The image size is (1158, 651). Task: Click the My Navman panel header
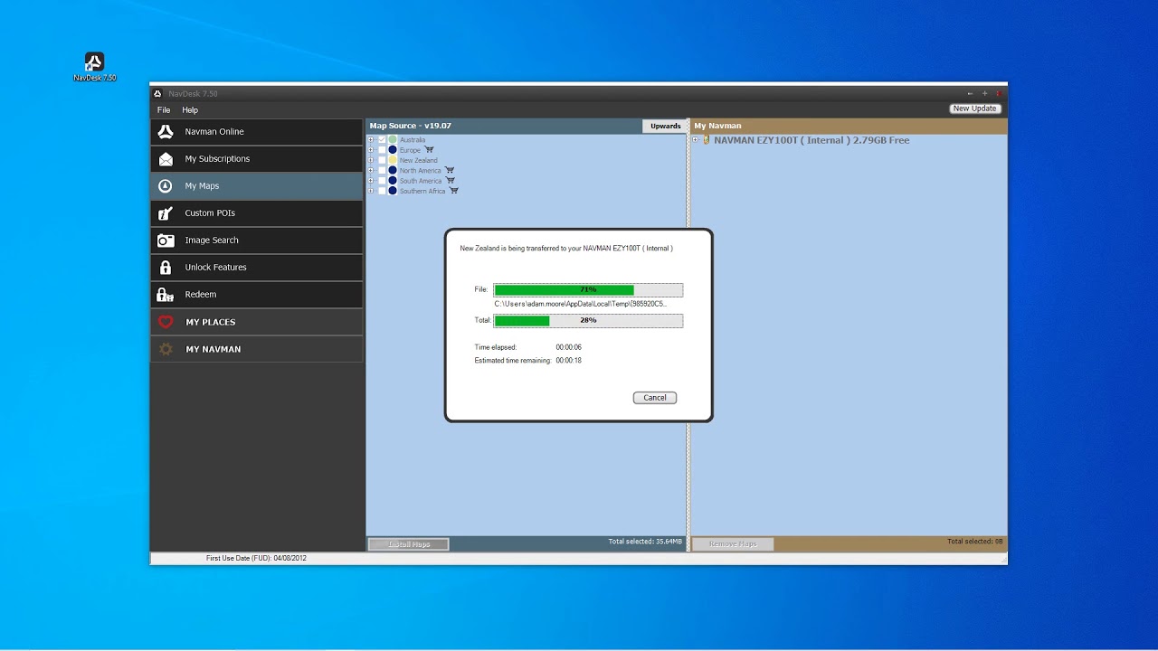point(849,127)
